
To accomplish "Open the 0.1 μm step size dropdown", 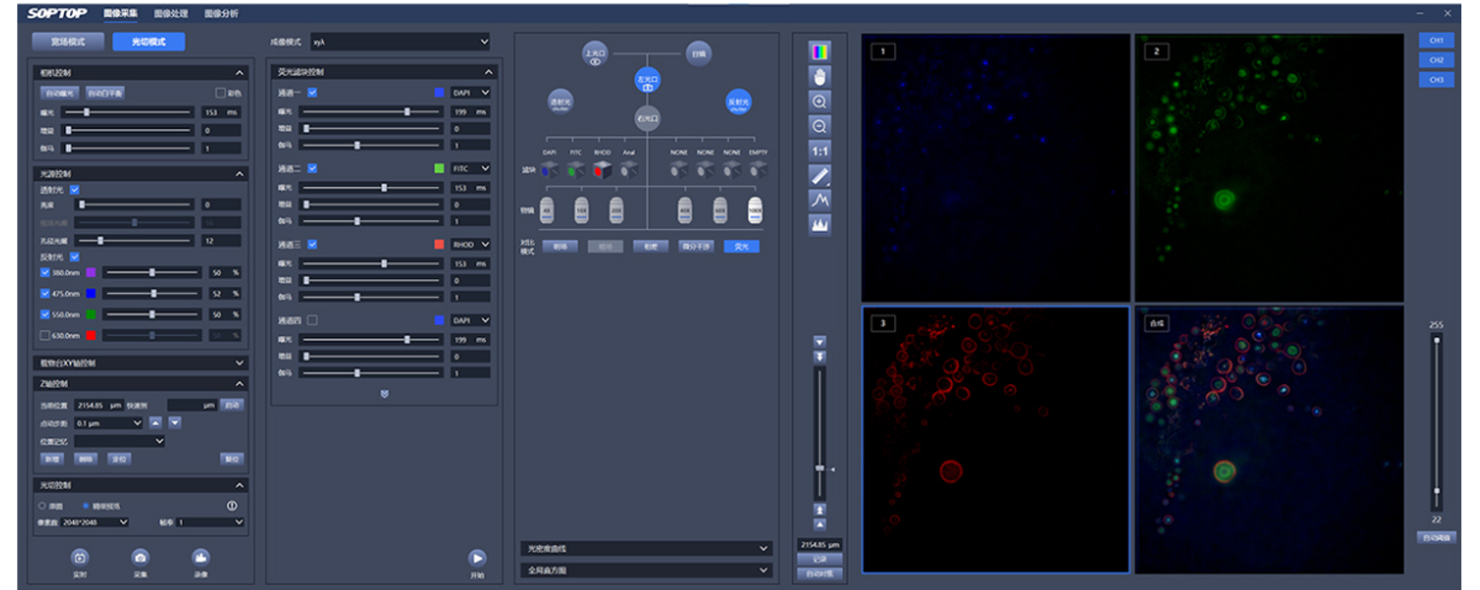I will pos(109,422).
